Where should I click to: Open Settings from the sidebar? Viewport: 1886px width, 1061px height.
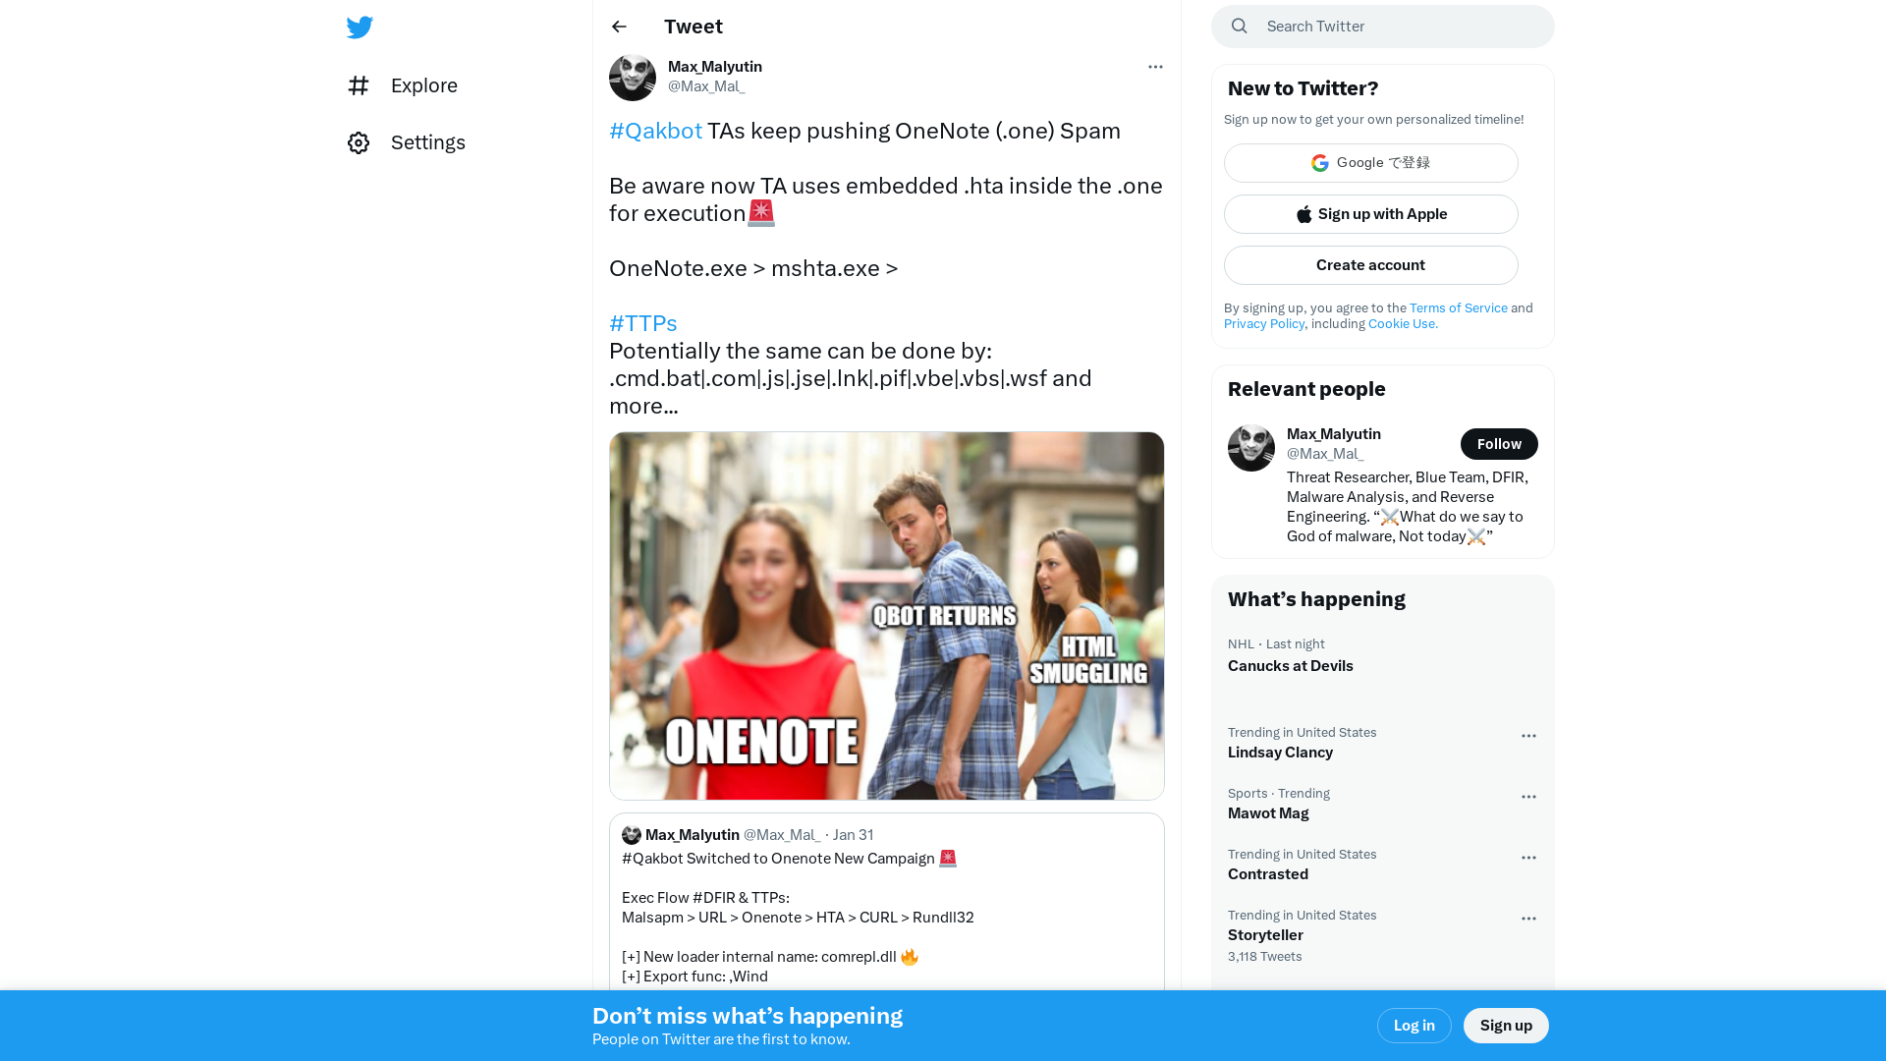click(x=407, y=142)
